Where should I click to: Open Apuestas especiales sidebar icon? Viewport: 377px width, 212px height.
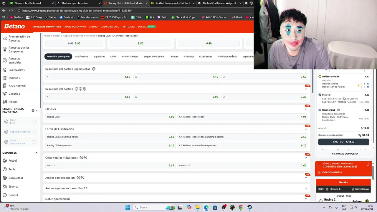[5, 60]
